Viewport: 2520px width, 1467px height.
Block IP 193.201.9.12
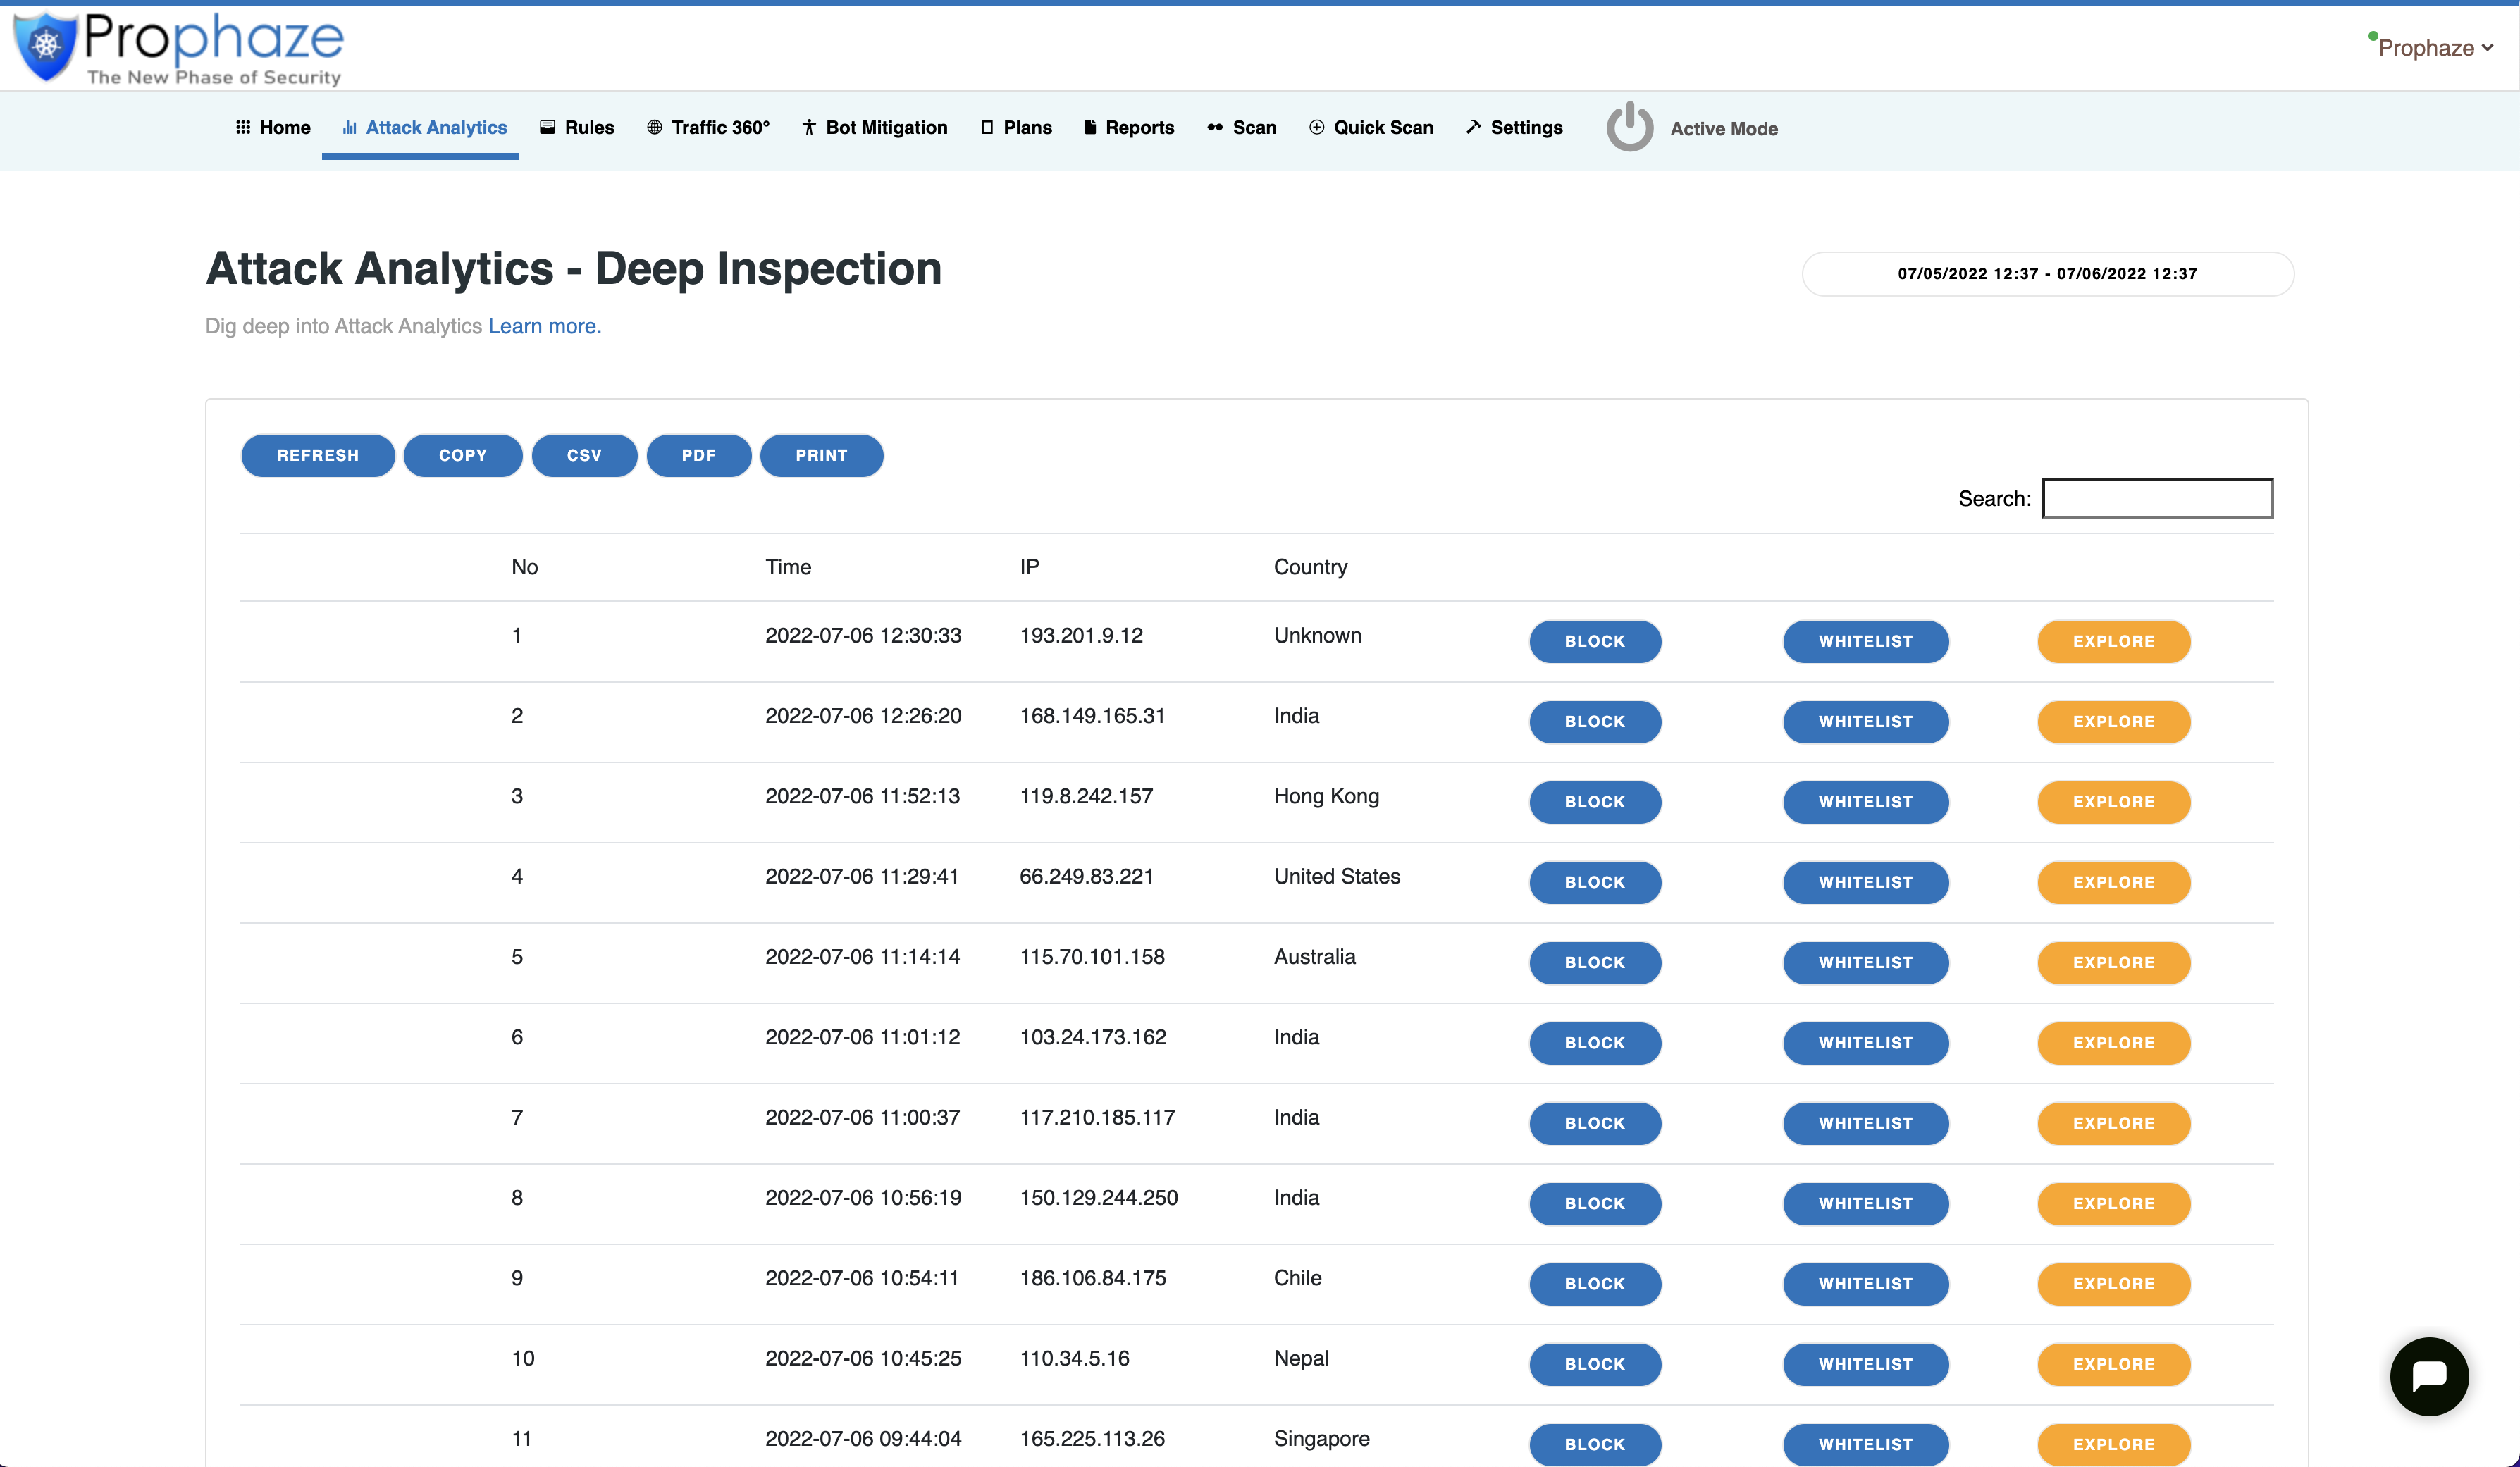point(1594,642)
